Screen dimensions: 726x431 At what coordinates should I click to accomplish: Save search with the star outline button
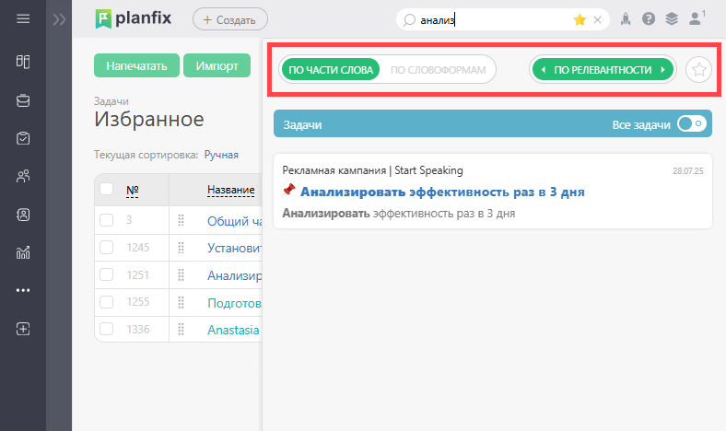point(699,69)
